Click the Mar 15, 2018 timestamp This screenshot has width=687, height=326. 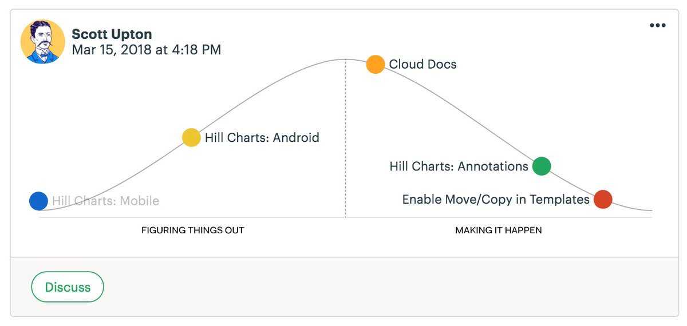147,50
